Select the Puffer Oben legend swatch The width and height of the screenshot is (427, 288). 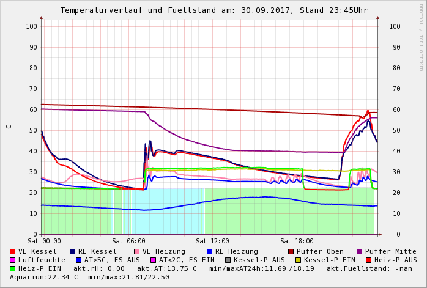click(x=291, y=251)
